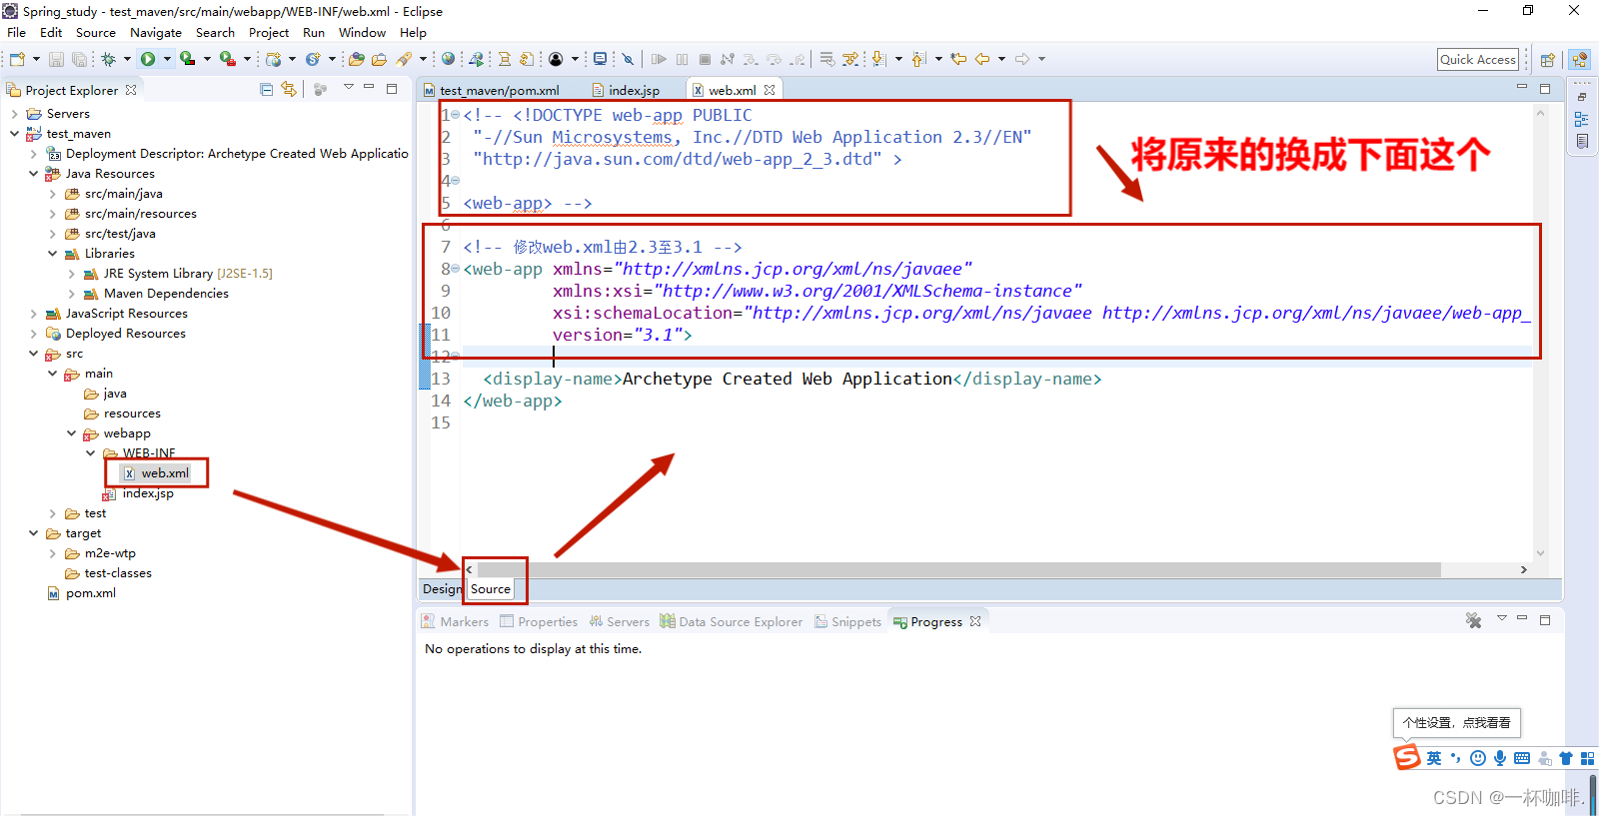This screenshot has width=1599, height=816.
Task: Switch to the Design tab of editor
Action: tap(442, 588)
